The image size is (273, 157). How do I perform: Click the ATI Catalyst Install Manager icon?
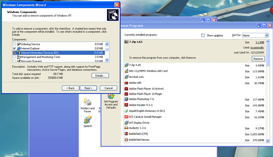point(126,117)
